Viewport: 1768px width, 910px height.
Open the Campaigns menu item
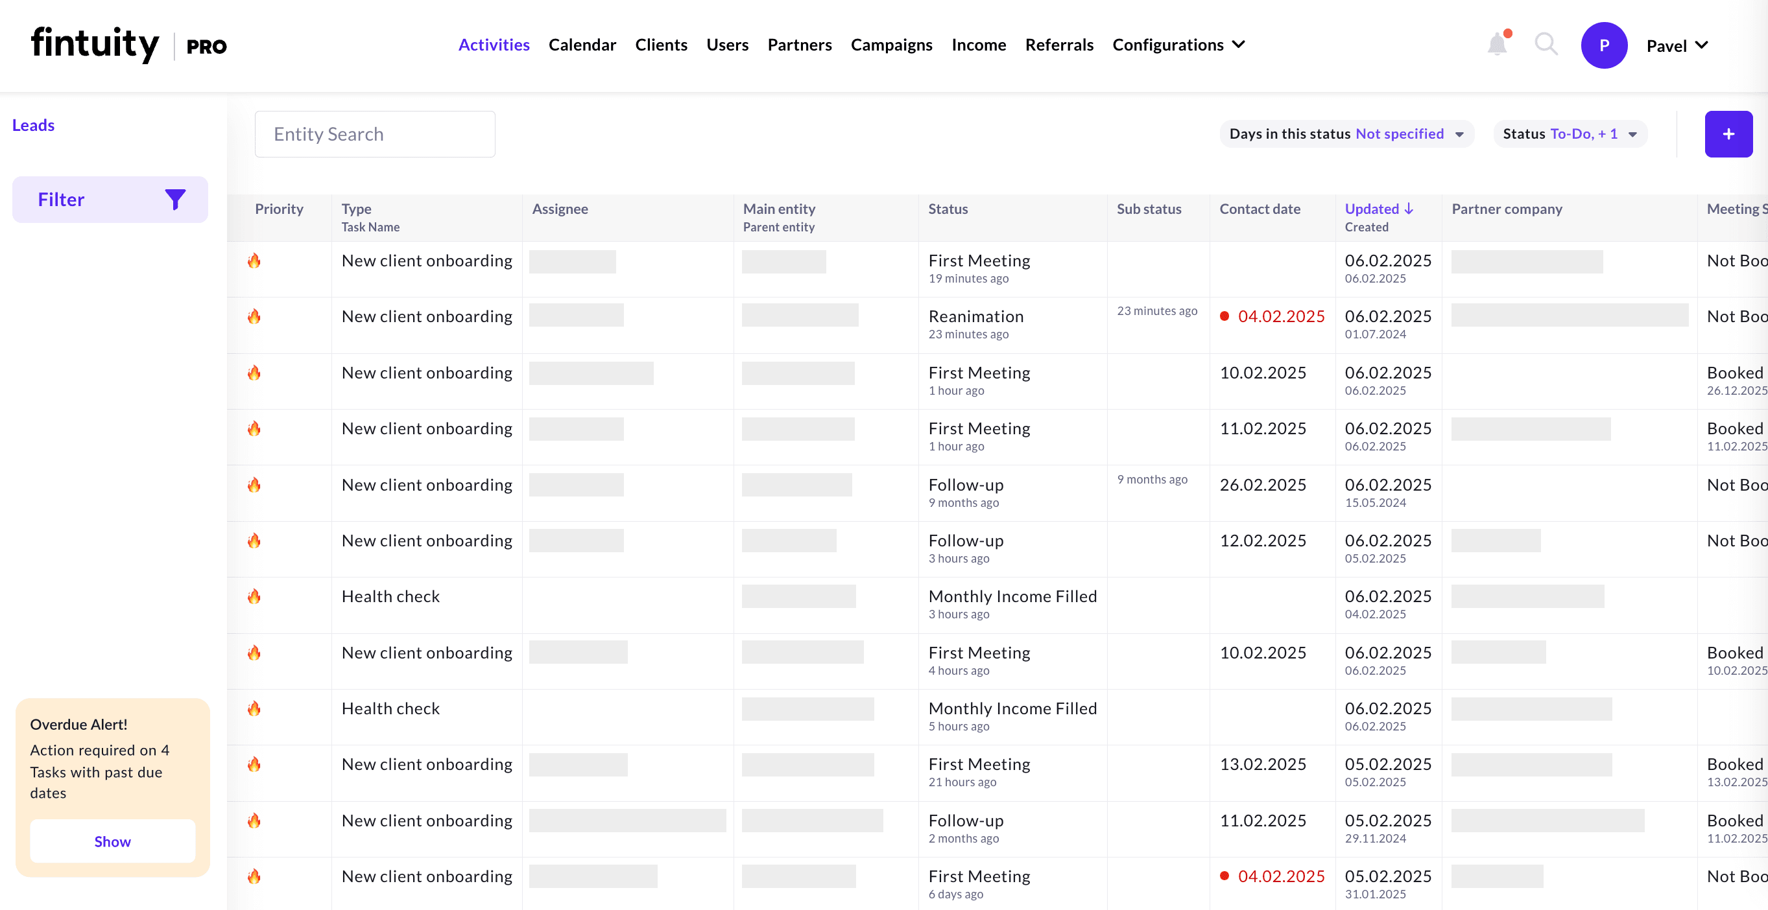pos(891,45)
